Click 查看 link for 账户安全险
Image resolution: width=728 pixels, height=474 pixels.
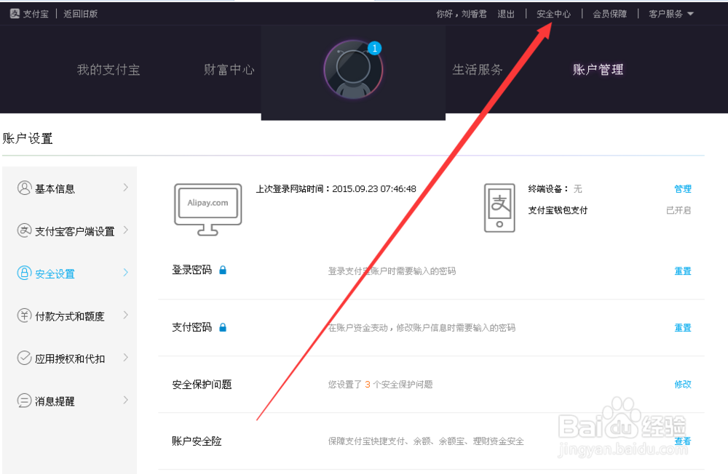pos(683,441)
